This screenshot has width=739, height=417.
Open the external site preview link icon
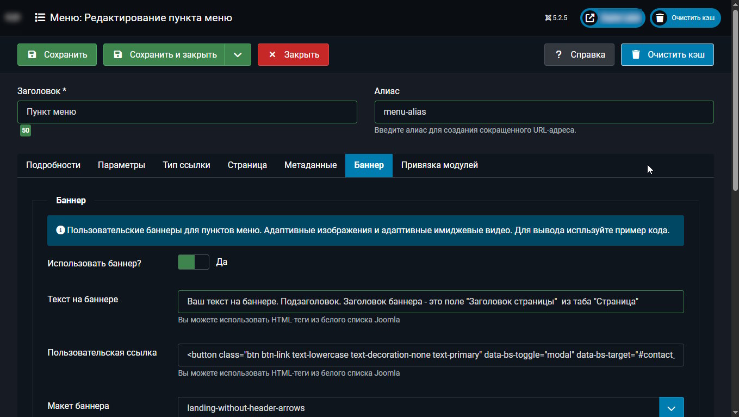(590, 18)
